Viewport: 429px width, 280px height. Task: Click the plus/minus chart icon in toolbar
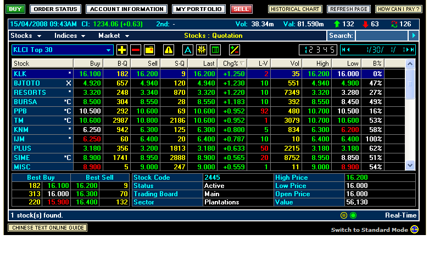pos(235,50)
